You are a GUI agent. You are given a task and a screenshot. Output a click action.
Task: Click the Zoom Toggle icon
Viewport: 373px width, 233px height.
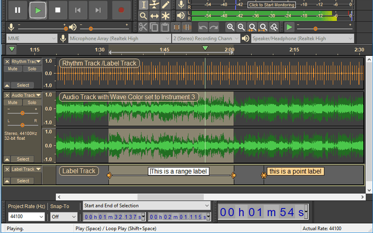274,27
